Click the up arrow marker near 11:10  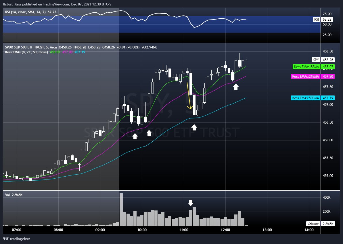194,127
